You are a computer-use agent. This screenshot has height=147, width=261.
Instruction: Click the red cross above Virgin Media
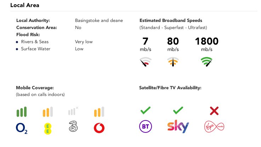tap(214, 111)
